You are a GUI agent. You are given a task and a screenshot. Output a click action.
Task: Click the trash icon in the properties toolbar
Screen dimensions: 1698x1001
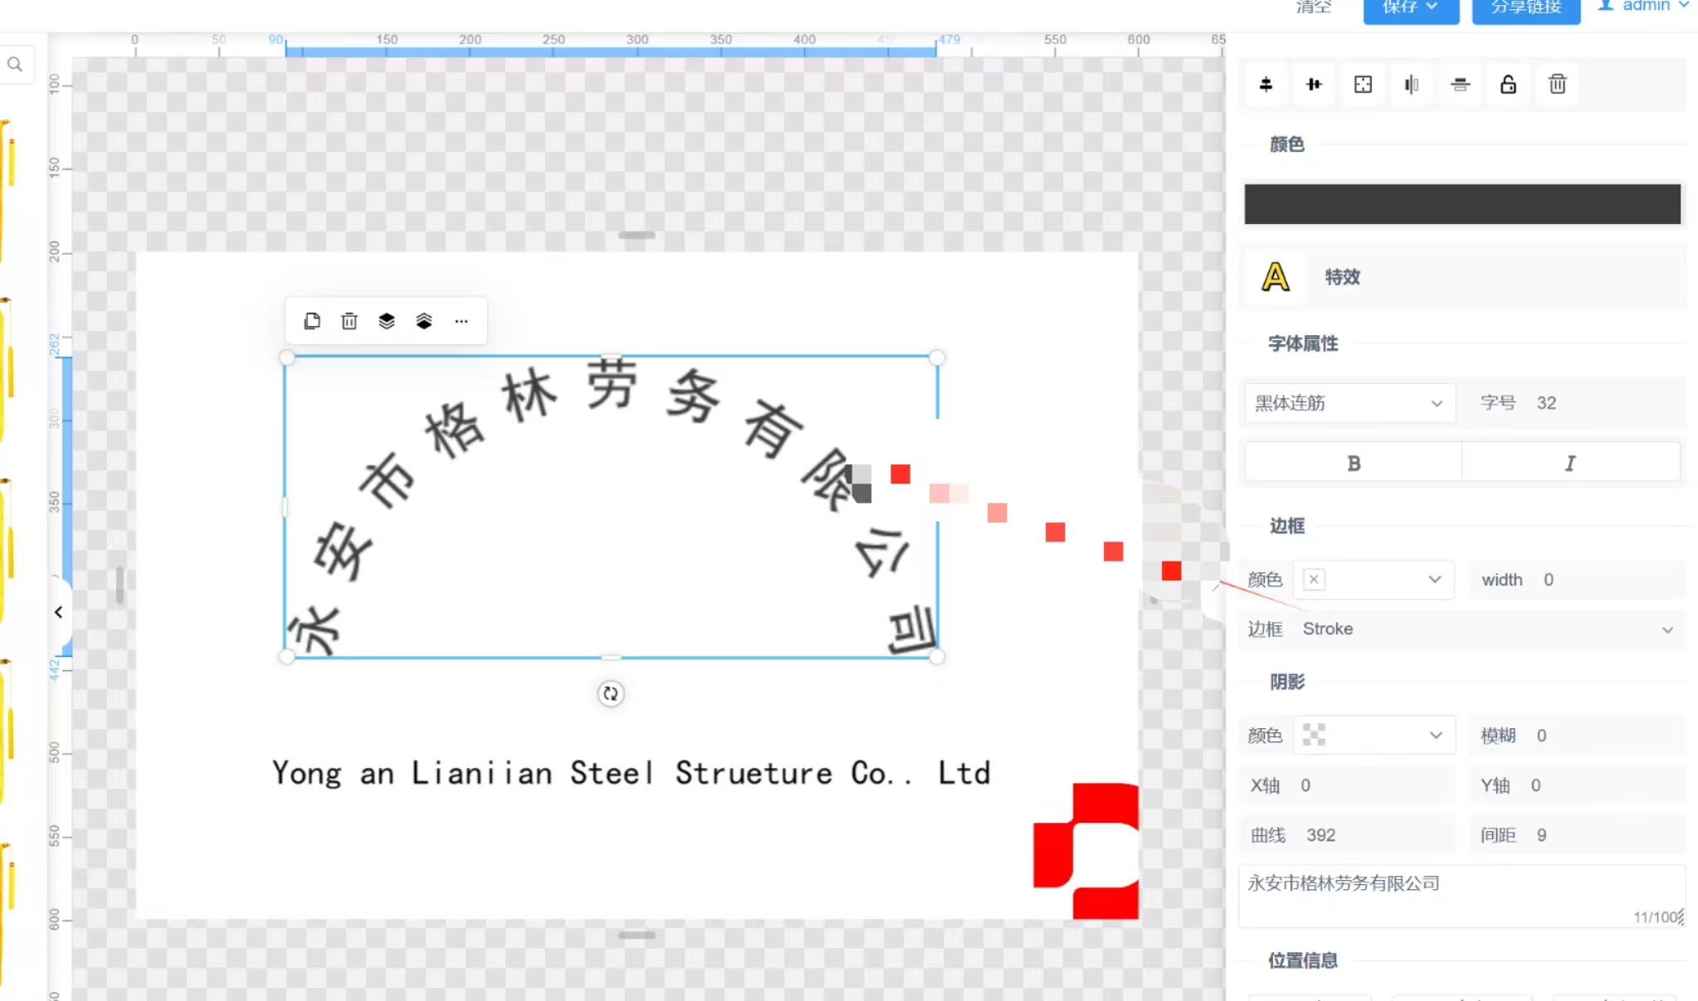click(x=1557, y=85)
